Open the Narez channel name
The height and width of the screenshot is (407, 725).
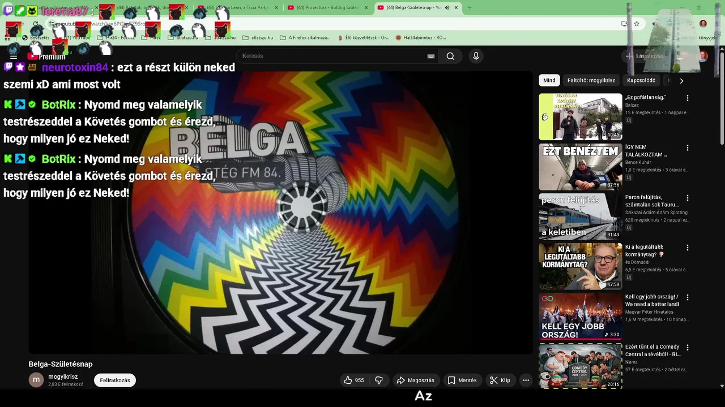pos(632,362)
